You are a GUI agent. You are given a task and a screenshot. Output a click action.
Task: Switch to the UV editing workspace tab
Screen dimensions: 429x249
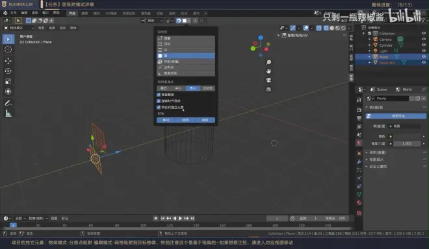click(x=110, y=14)
